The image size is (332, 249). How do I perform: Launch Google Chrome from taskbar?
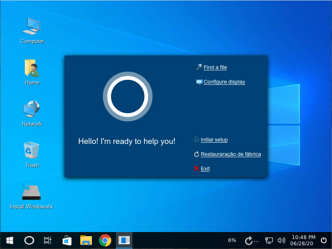105,240
